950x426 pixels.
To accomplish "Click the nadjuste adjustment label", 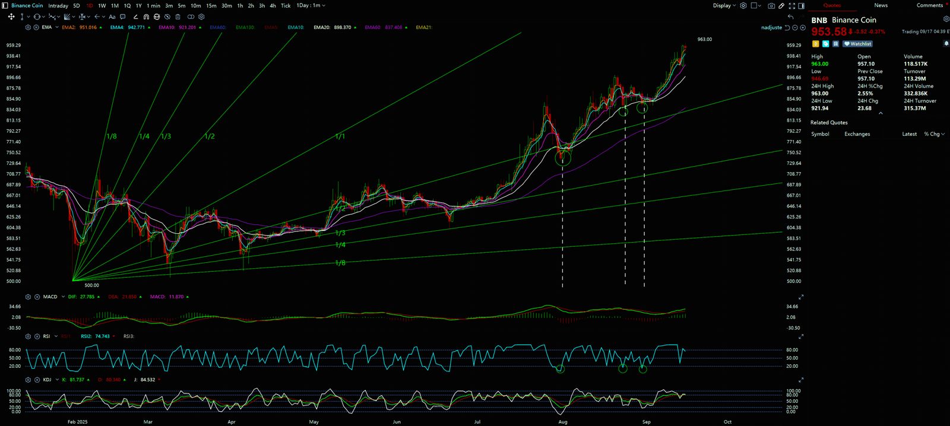I will [x=771, y=28].
